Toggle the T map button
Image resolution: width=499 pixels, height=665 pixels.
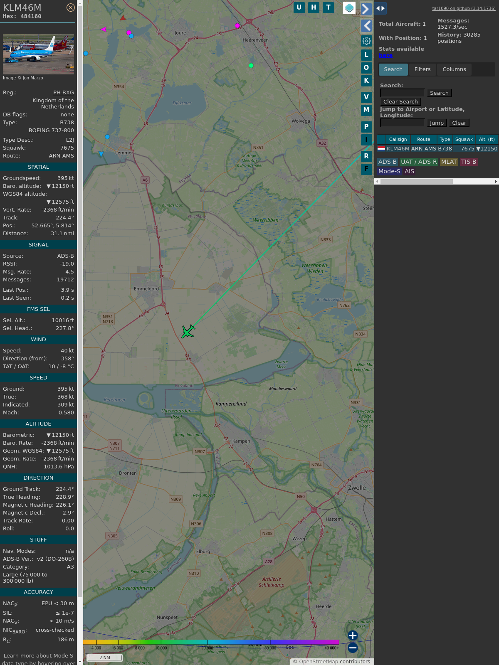pos(329,7)
